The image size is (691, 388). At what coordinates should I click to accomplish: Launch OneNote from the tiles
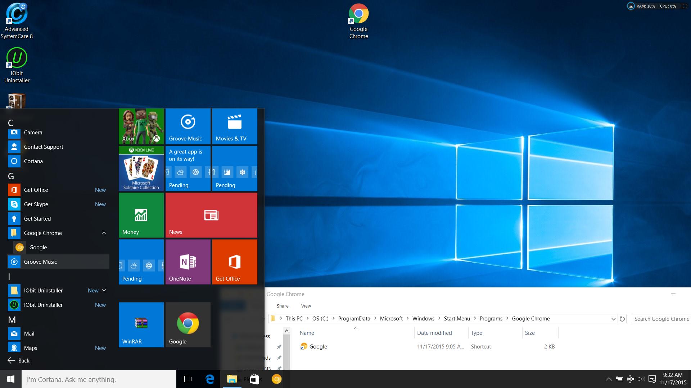pos(188,262)
